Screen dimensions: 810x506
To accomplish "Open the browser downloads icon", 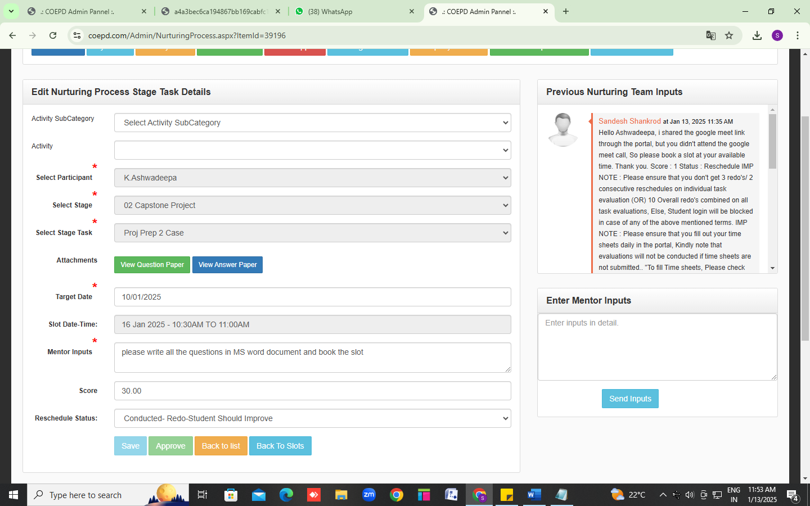I will (x=757, y=35).
